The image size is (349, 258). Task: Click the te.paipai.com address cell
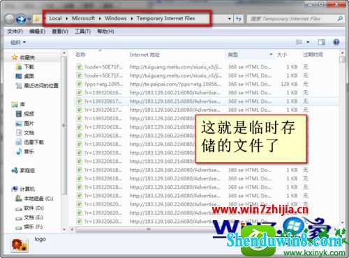coord(175,84)
